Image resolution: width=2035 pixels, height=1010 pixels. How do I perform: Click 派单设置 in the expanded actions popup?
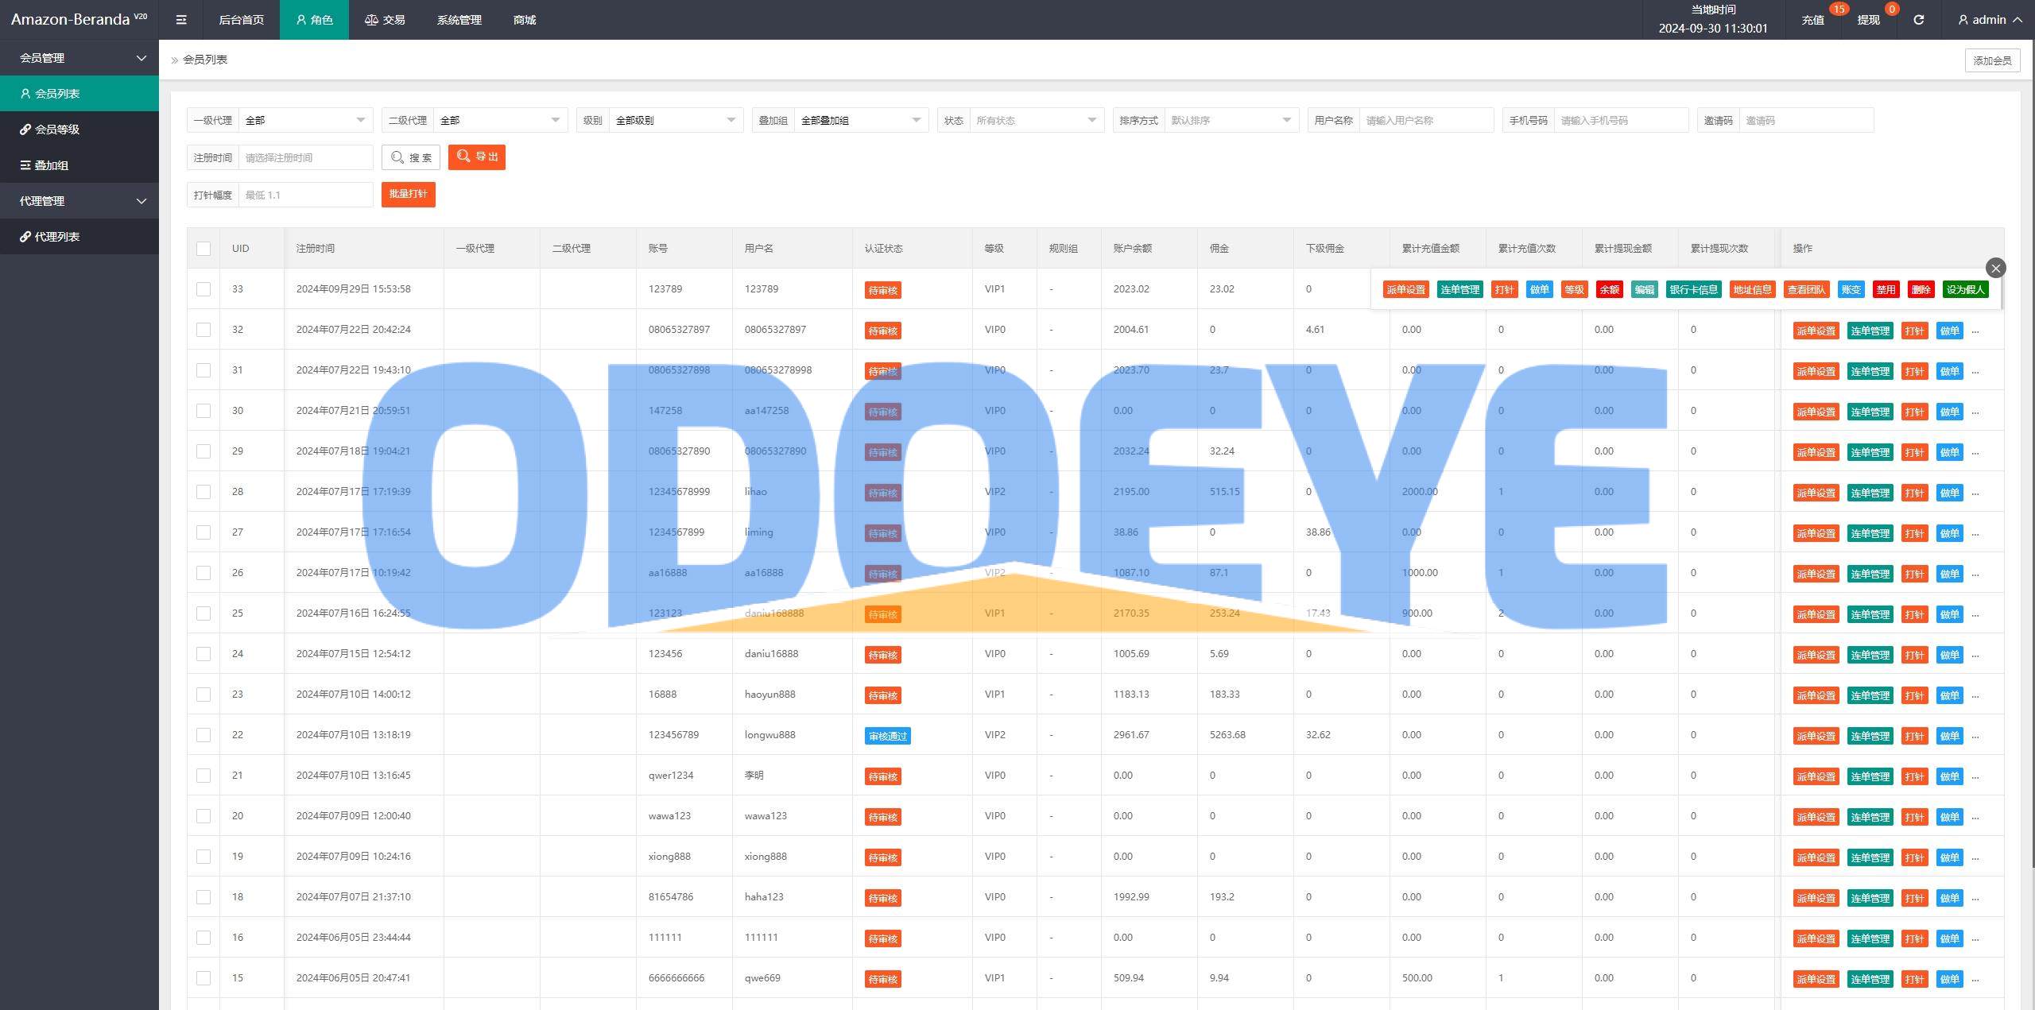[x=1405, y=290]
